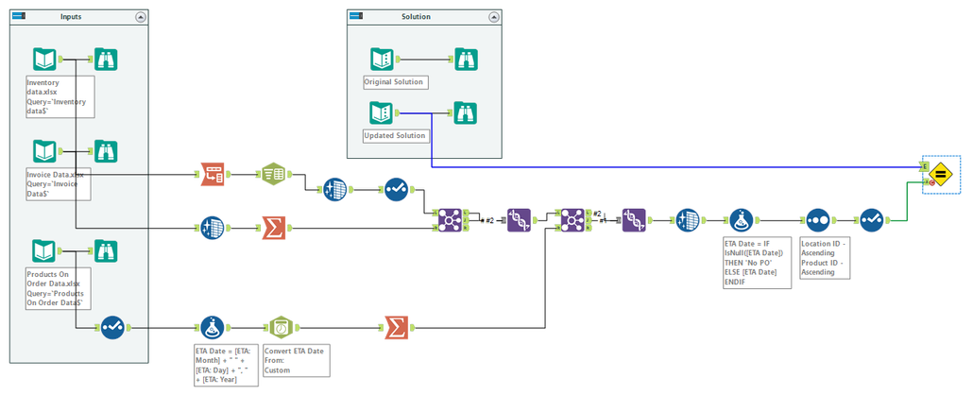Screen dimensions: 973x395
Task: Click the output anchor of the Sort tool
Action: (x=833, y=220)
